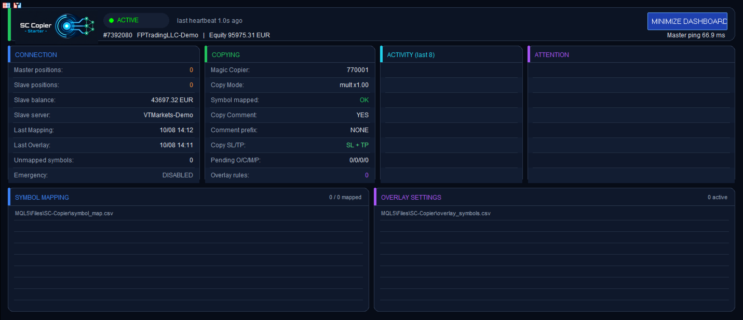Viewport: 743px width, 320px height.
Task: Click the Slave positions row label
Action: click(x=36, y=85)
